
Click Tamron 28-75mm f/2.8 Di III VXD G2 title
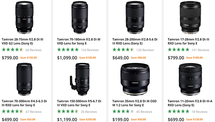click(x=22, y=41)
